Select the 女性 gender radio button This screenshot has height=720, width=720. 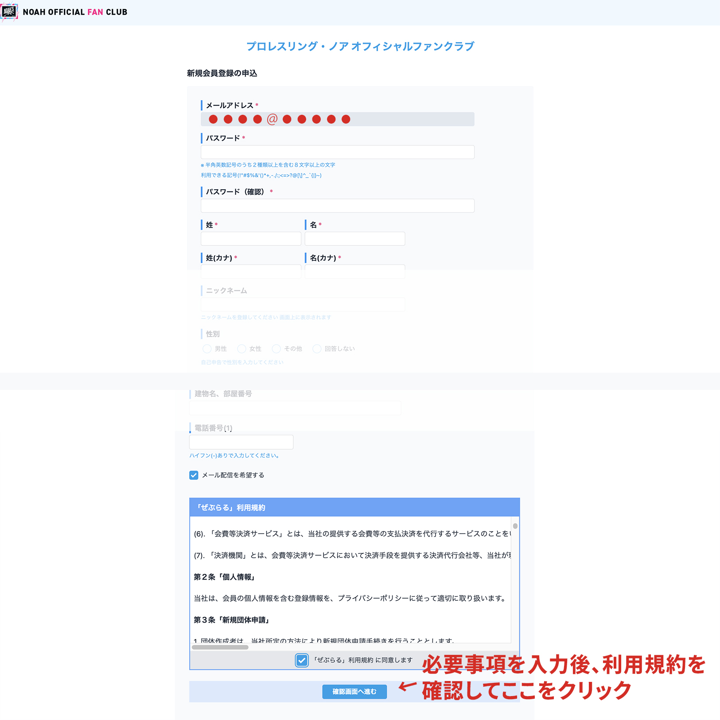241,349
